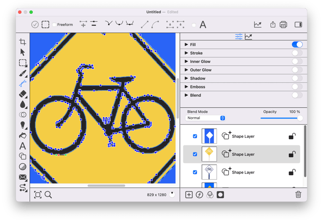
Task: Switch to the adjustments graph tab
Action: pos(249,36)
